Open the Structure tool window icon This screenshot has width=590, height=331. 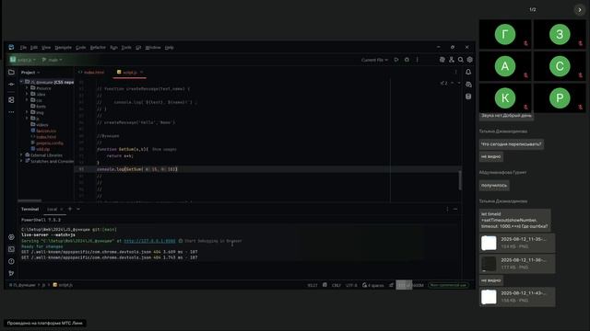(x=11, y=100)
